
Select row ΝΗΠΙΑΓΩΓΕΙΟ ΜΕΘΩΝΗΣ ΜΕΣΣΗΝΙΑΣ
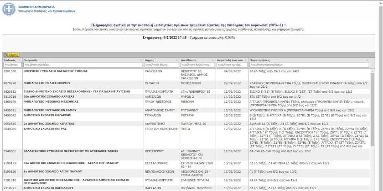coord(186,104)
